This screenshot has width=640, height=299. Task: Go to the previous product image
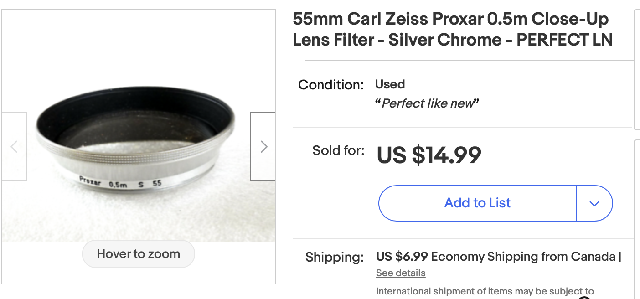(x=14, y=147)
